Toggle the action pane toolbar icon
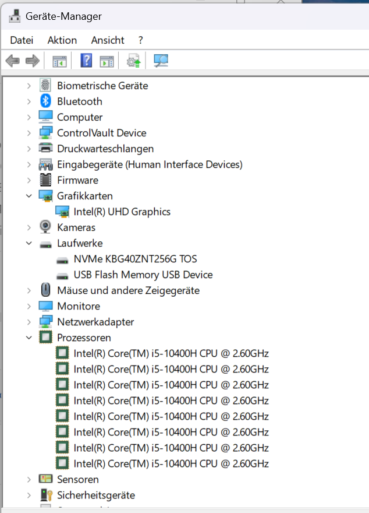This screenshot has height=513, width=369. [107, 61]
